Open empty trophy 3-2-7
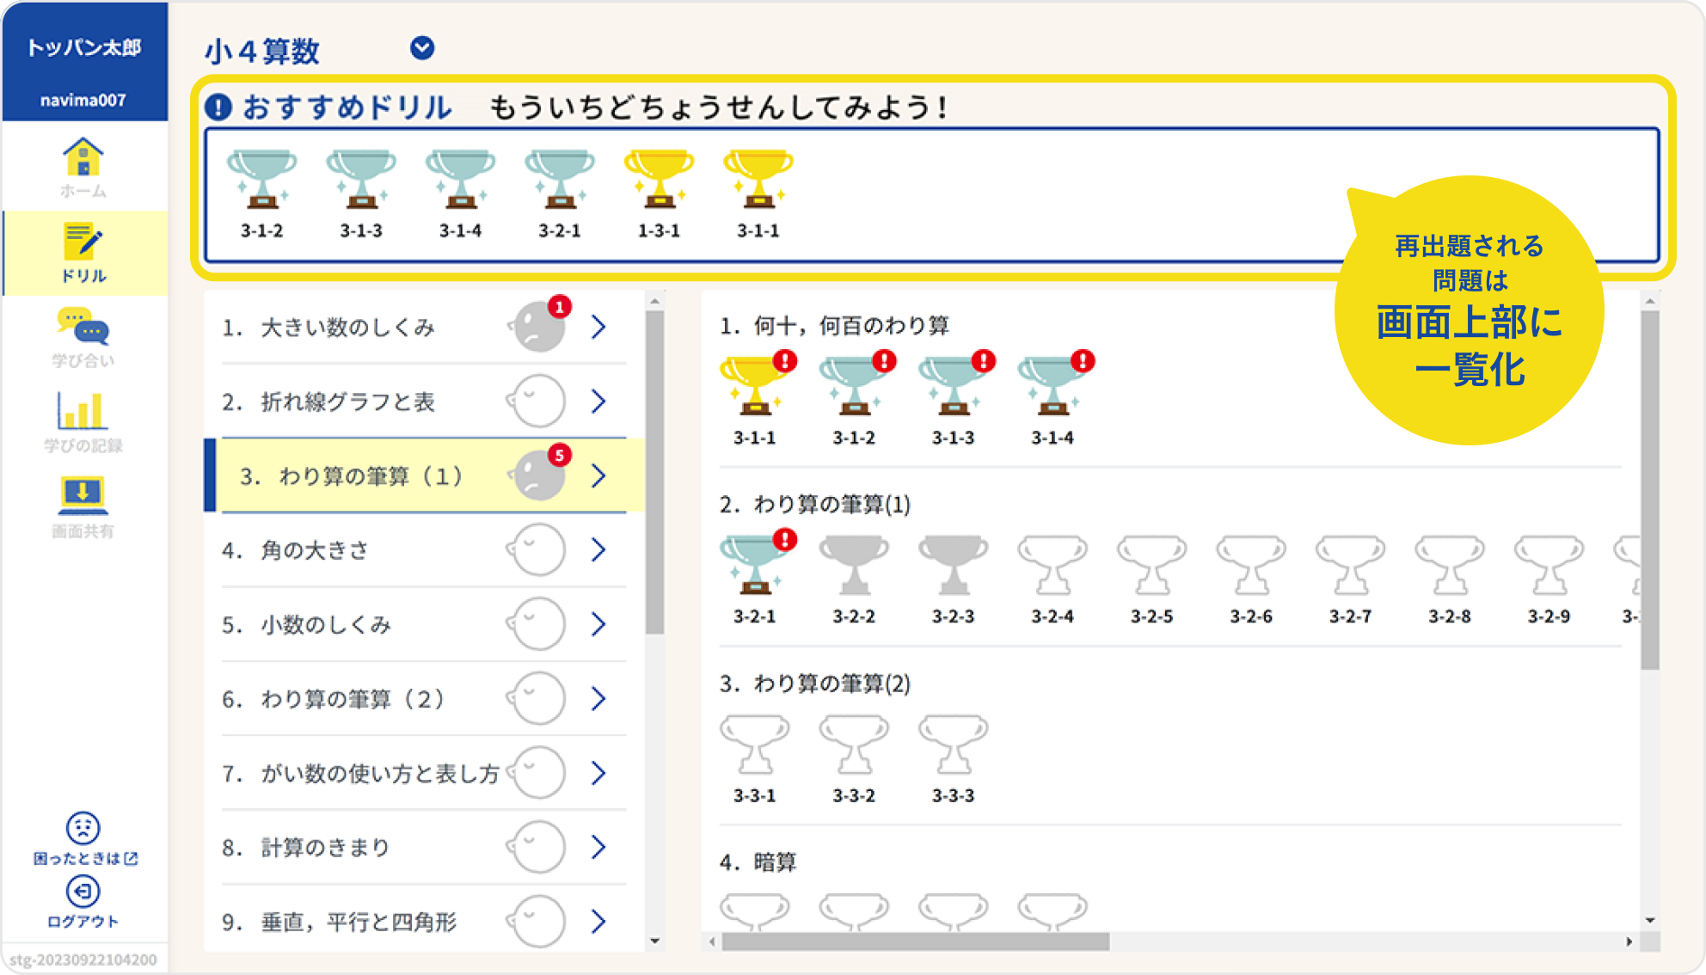The width and height of the screenshot is (1706, 975). [x=1351, y=566]
